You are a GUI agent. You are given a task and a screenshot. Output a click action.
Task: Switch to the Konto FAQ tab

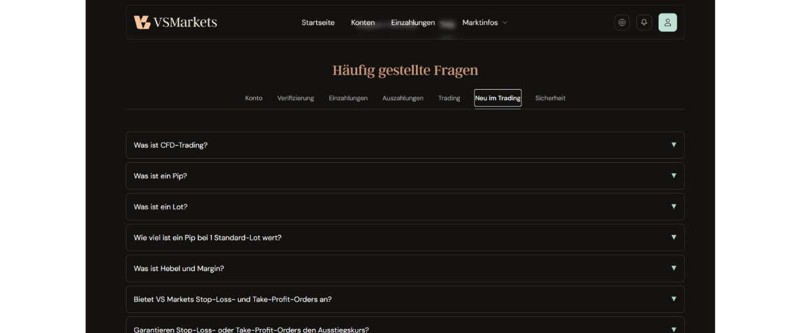254,98
